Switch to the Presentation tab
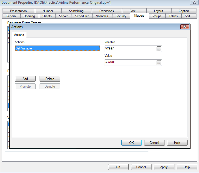 (18, 11)
